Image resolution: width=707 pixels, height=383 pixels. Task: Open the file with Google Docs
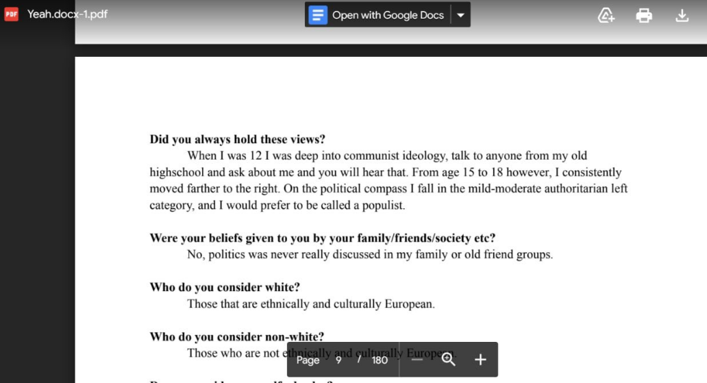point(387,14)
